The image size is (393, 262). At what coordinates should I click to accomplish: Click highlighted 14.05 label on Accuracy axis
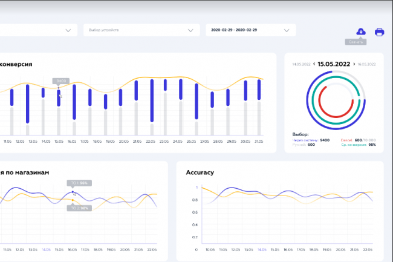tap(262, 250)
